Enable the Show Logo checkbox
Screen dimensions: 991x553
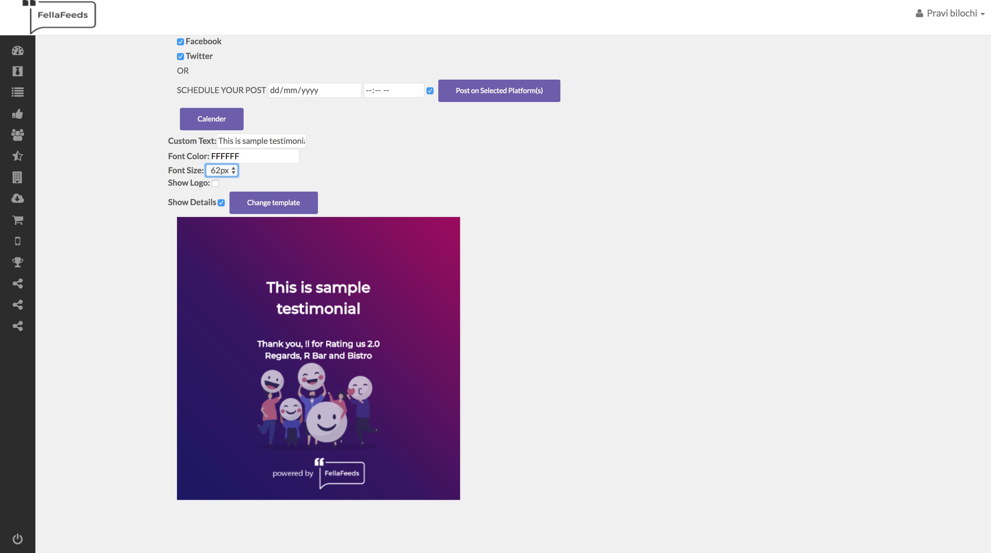pyautogui.click(x=215, y=183)
